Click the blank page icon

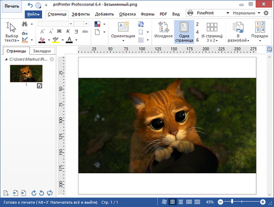[97, 32]
